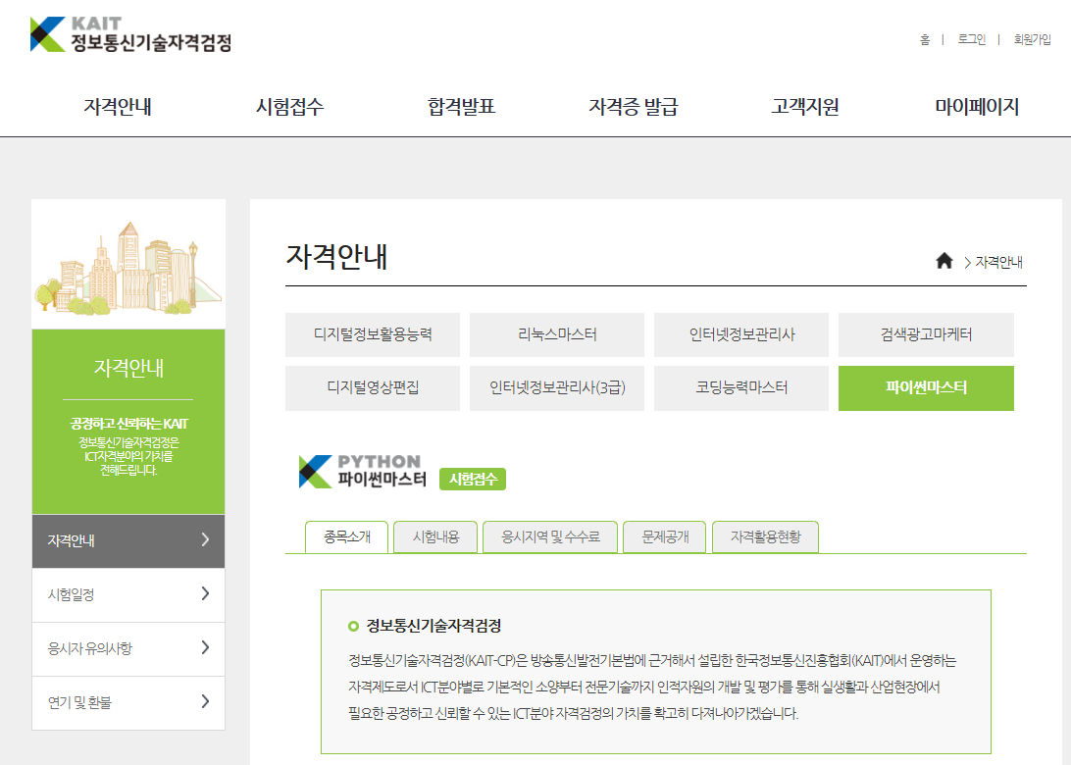1071x765 pixels.
Task: Select the 검색광고마케터 certification button
Action: click(926, 334)
